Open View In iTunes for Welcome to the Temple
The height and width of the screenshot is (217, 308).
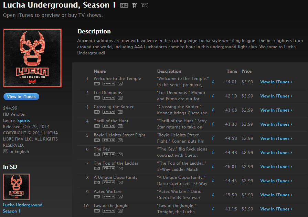(x=276, y=82)
